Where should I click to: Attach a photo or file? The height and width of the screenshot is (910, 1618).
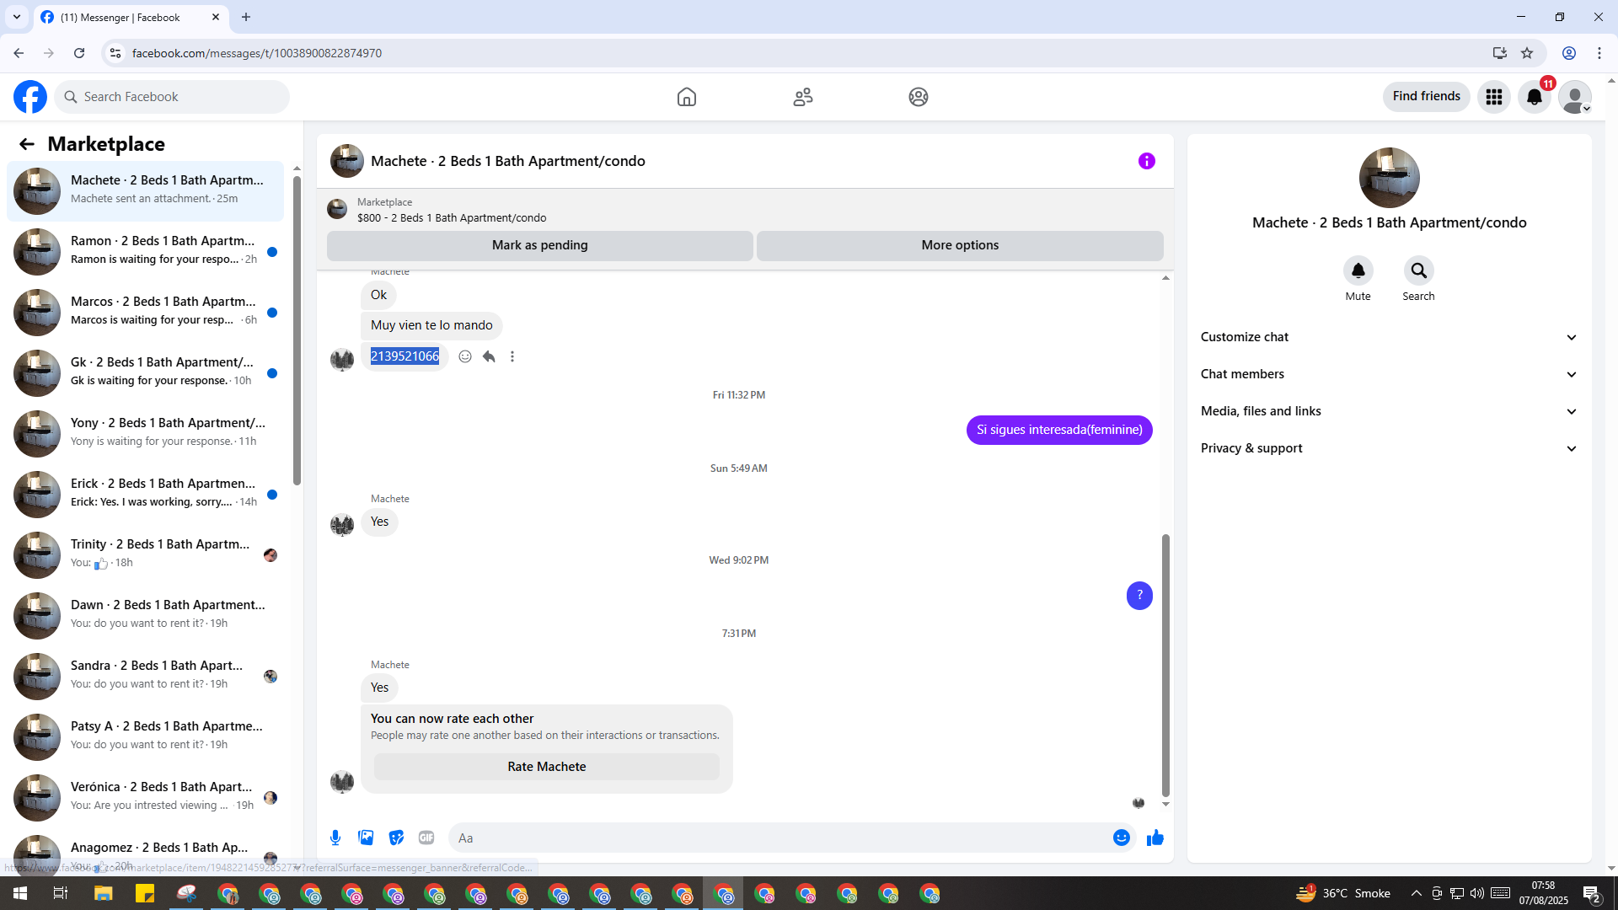point(366,838)
